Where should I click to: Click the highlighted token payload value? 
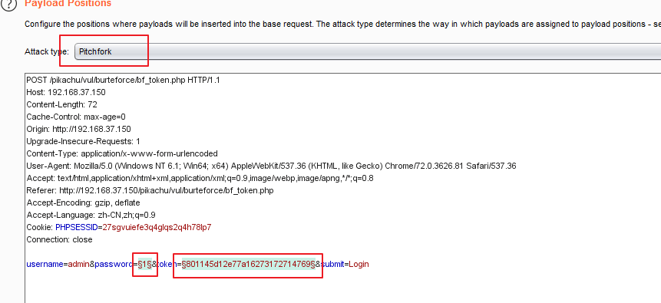coord(248,264)
